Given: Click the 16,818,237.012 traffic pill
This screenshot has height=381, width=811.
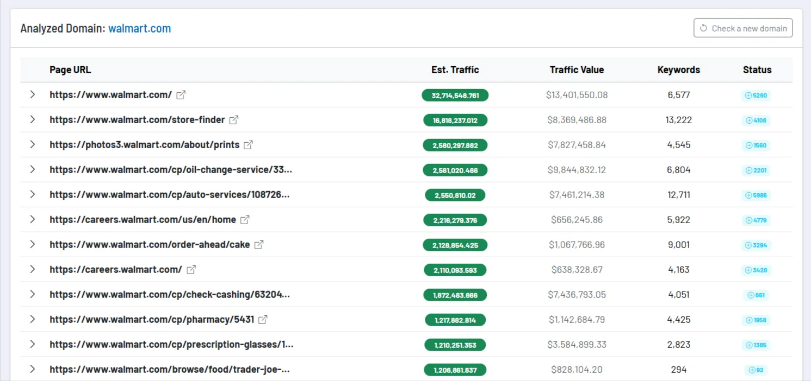Looking at the screenshot, I should coord(455,120).
